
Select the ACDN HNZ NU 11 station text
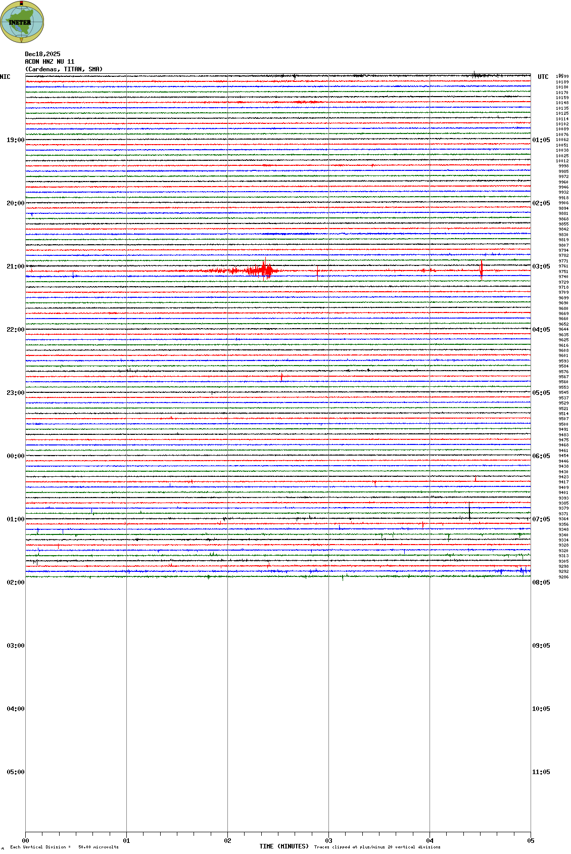pos(50,62)
